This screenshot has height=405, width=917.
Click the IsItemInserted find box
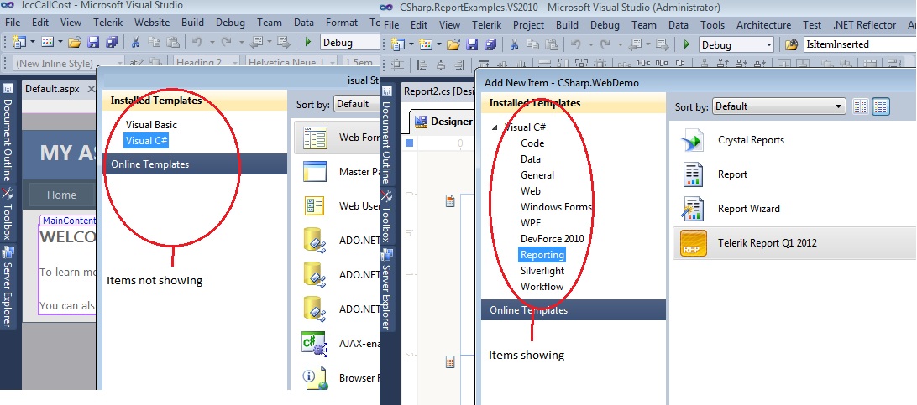859,44
